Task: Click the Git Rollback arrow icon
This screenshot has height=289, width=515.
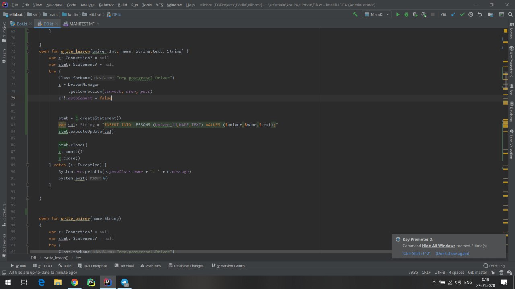Action: [x=480, y=14]
